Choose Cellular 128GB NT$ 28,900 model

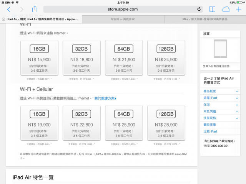click(x=166, y=123)
